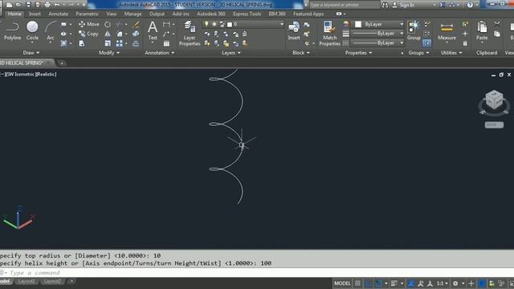Click the Array tool icon

click(120, 43)
